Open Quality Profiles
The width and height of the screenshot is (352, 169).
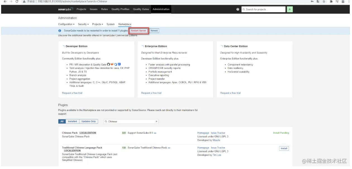coord(120,9)
